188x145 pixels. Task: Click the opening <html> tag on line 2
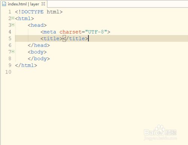[x=24, y=18]
